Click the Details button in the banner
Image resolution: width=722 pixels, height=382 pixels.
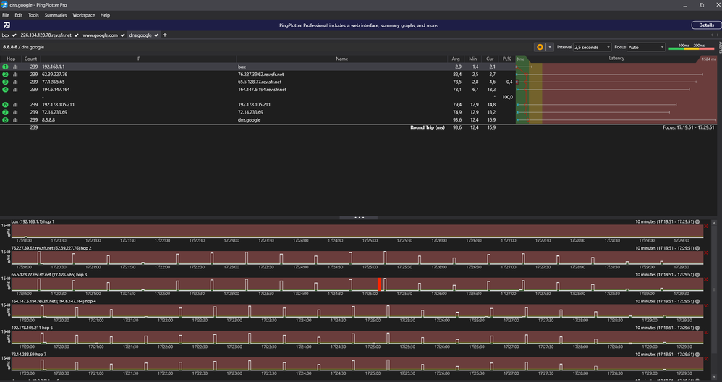click(706, 25)
